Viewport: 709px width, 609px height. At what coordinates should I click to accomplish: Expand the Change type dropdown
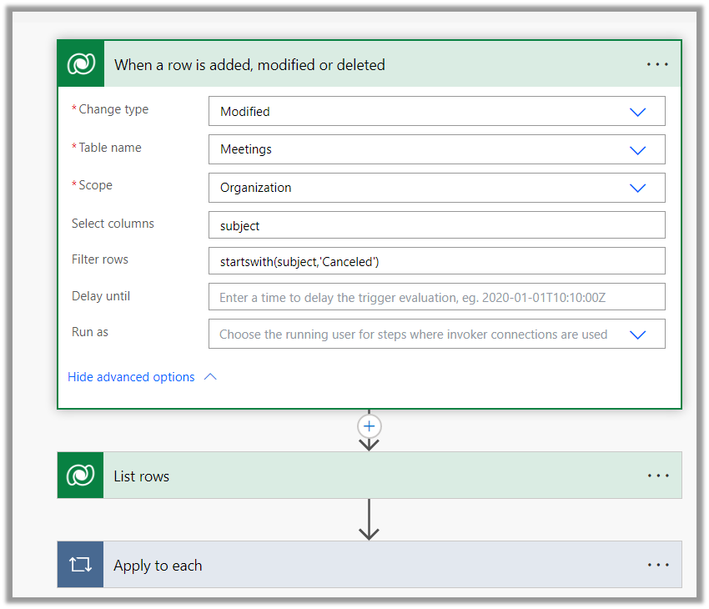(637, 112)
